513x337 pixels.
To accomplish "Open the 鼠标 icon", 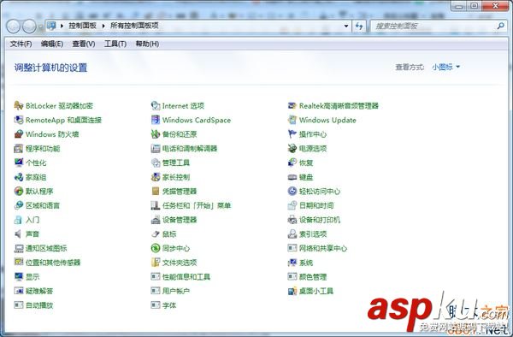I will pos(156,234).
